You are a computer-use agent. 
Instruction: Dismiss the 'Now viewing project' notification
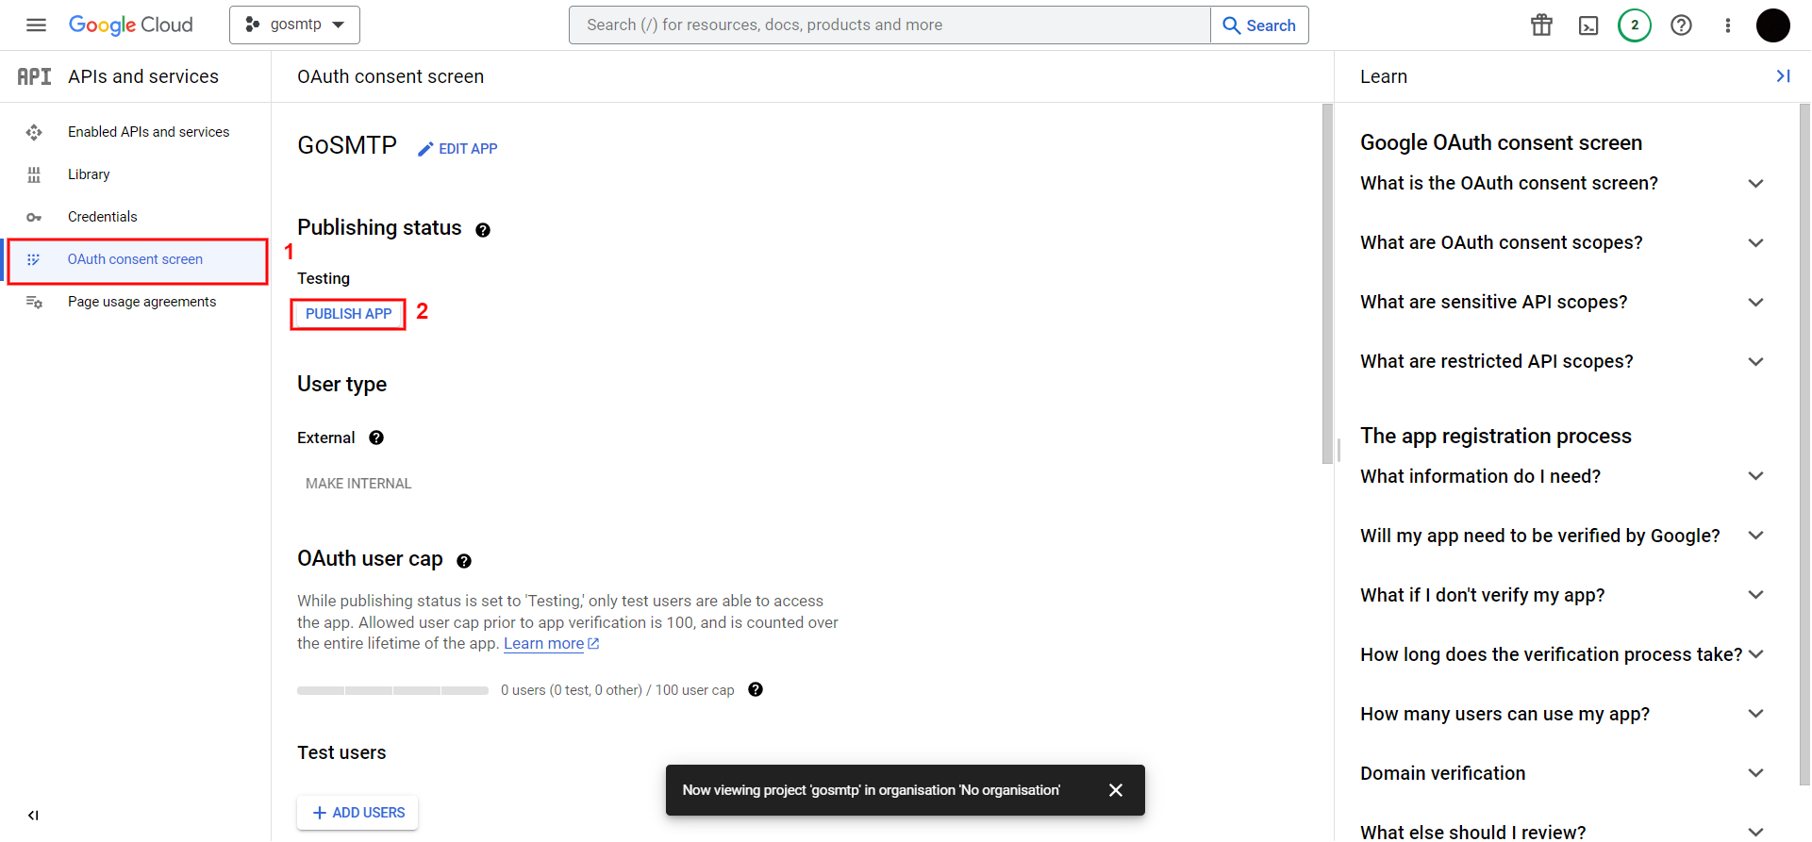coord(1116,790)
